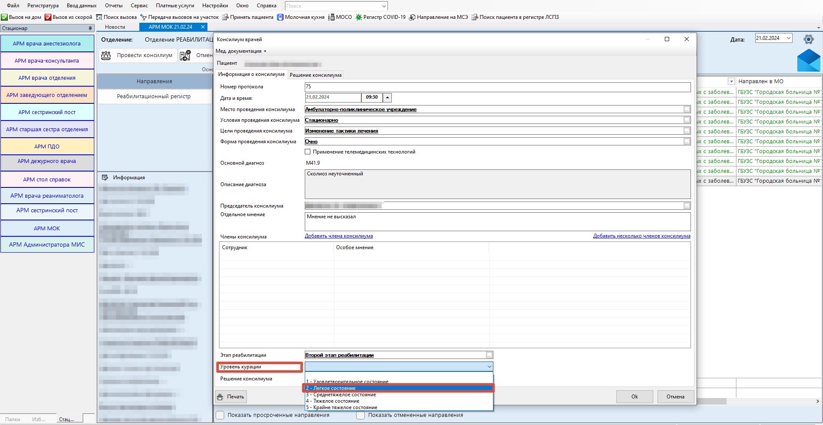
Task: Click the Отдельное мнение text area
Action: pyautogui.click(x=498, y=221)
